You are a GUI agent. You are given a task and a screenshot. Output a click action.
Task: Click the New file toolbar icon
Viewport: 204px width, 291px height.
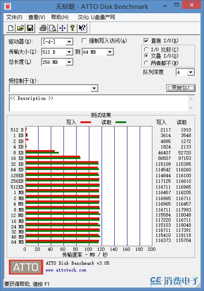pos(11,28)
